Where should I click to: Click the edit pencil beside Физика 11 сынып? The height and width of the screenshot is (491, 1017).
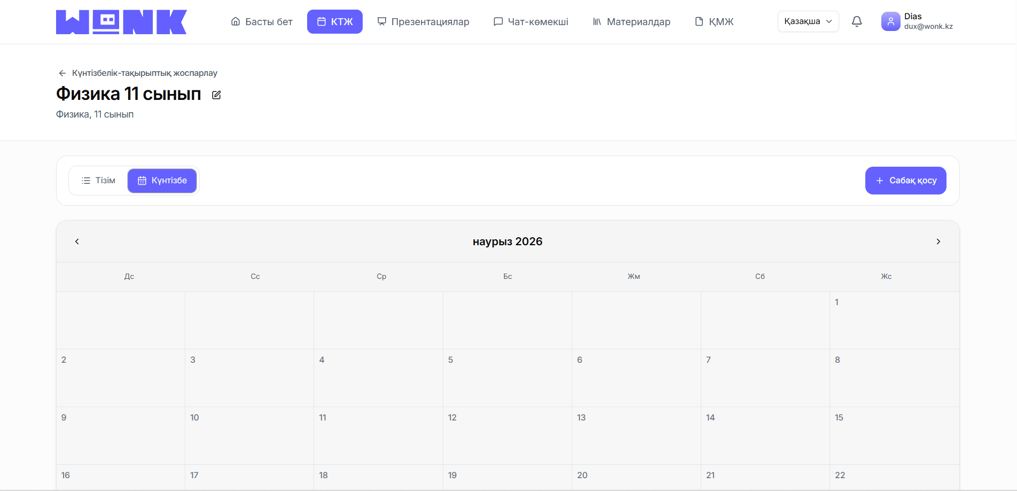(216, 95)
